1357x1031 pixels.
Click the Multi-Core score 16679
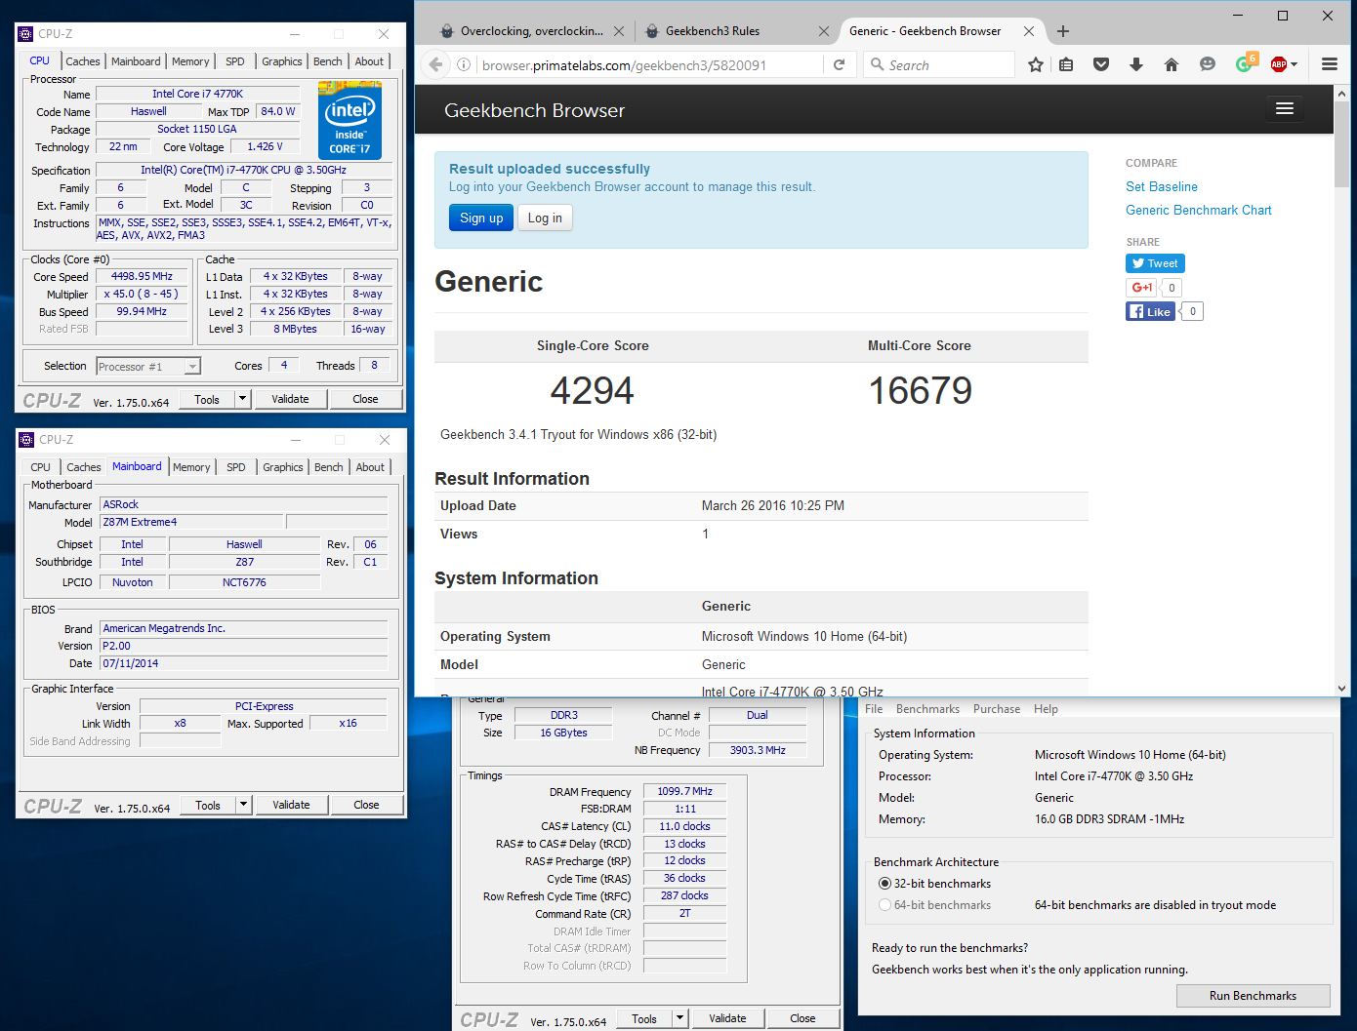tap(920, 391)
